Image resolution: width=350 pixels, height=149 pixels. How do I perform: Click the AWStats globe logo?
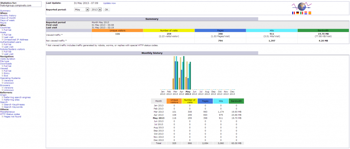click(301, 6)
